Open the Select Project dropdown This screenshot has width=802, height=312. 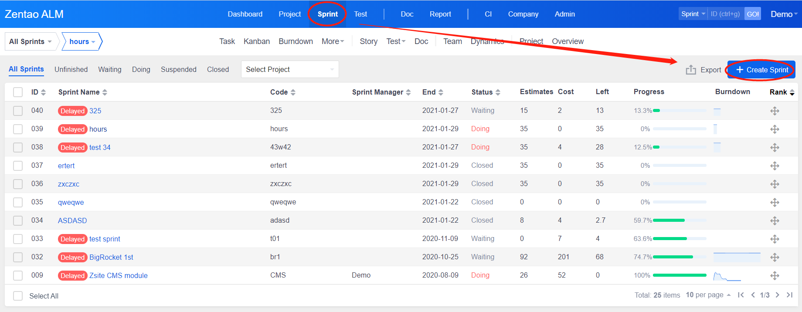(x=290, y=69)
